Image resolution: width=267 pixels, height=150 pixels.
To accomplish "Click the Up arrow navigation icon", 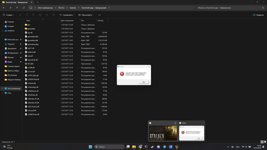I will click(x=17, y=8).
